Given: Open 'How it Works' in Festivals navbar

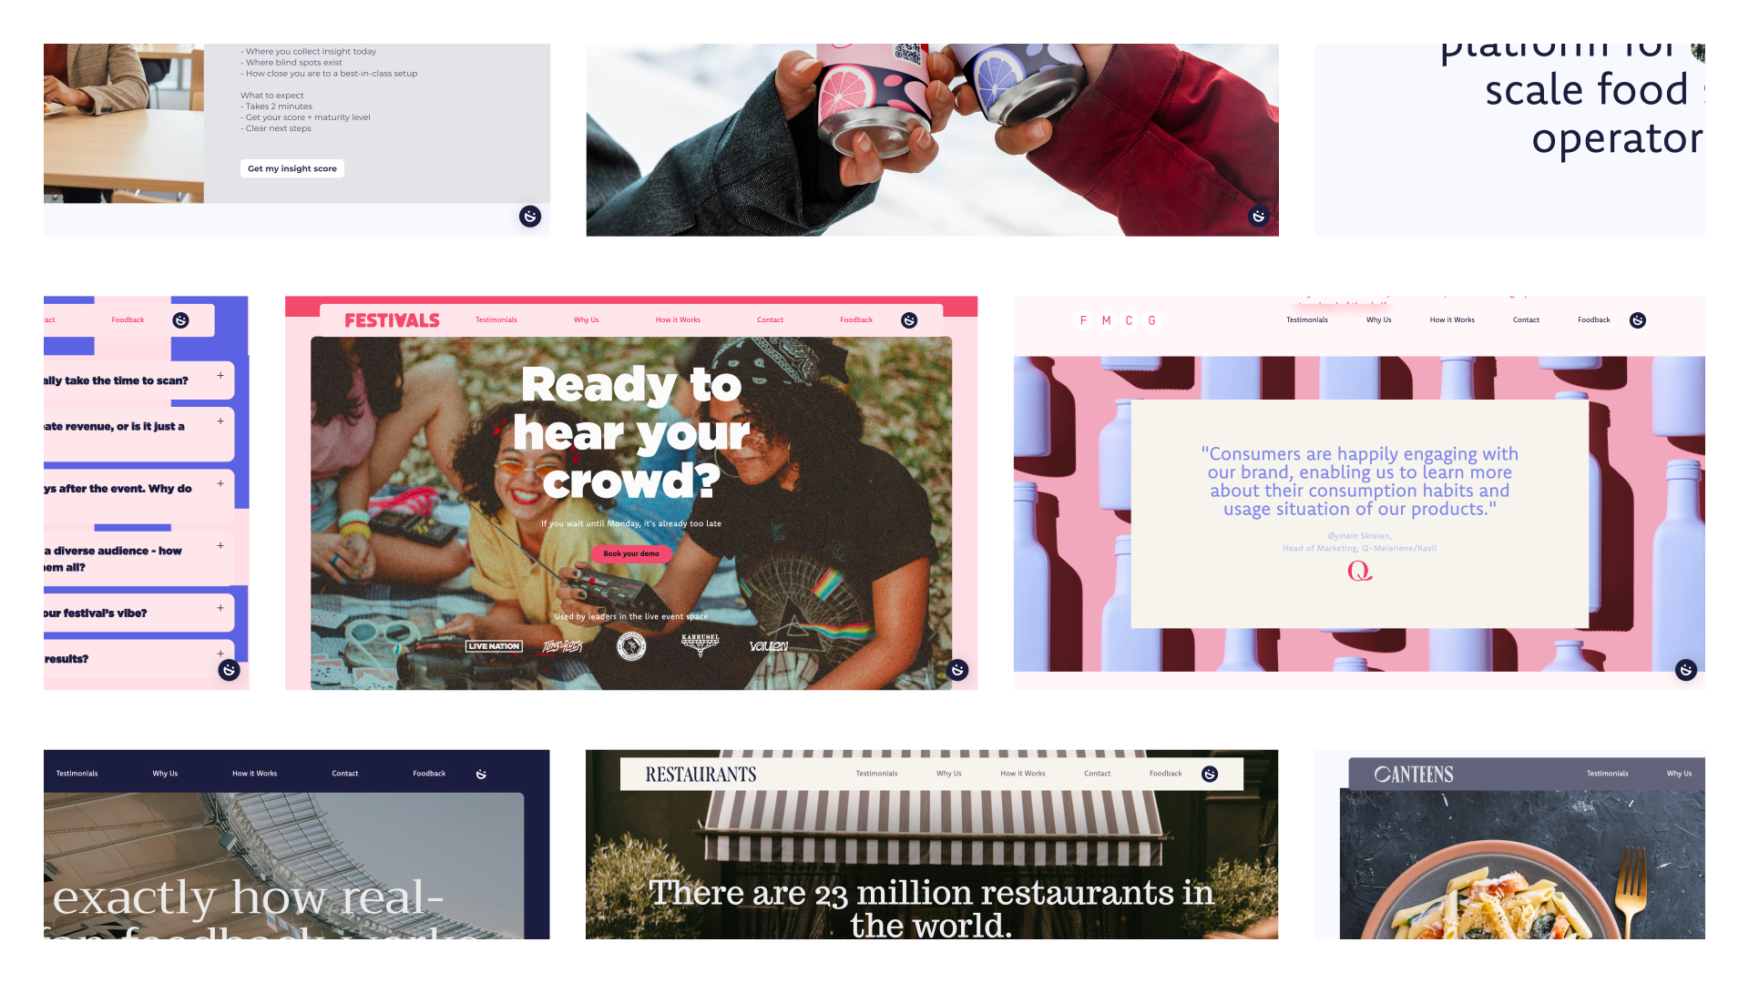Looking at the screenshot, I should (678, 320).
